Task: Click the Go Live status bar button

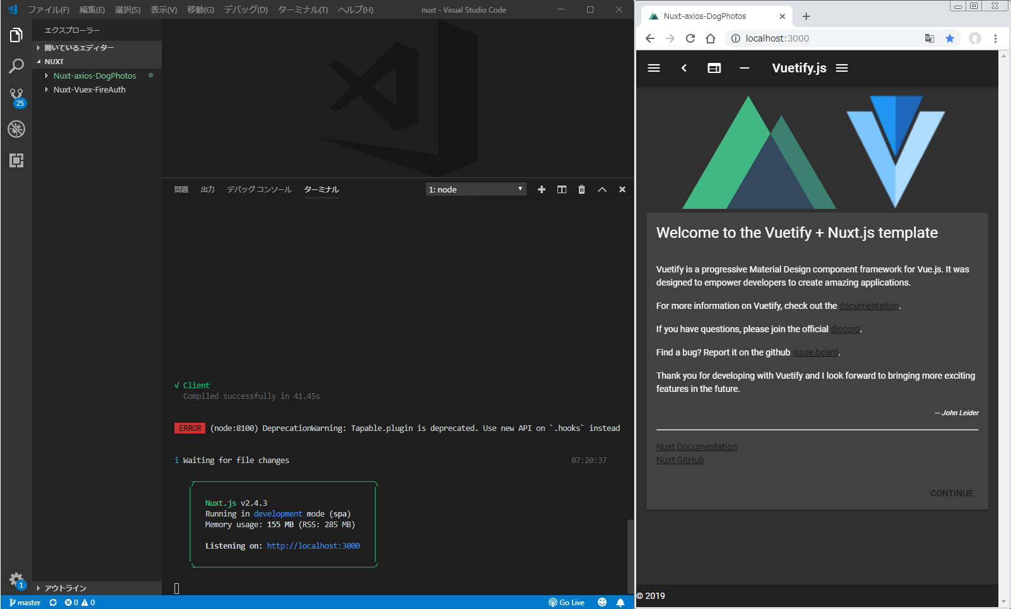Action: (x=567, y=602)
